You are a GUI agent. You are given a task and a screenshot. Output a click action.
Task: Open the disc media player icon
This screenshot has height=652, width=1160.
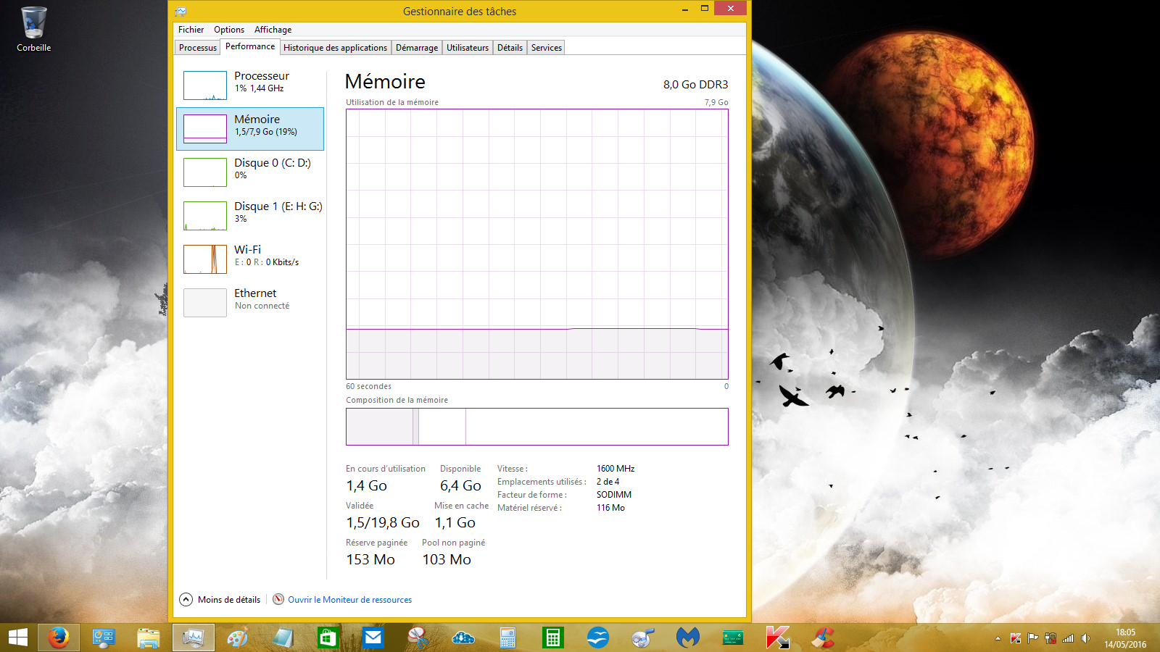point(642,638)
